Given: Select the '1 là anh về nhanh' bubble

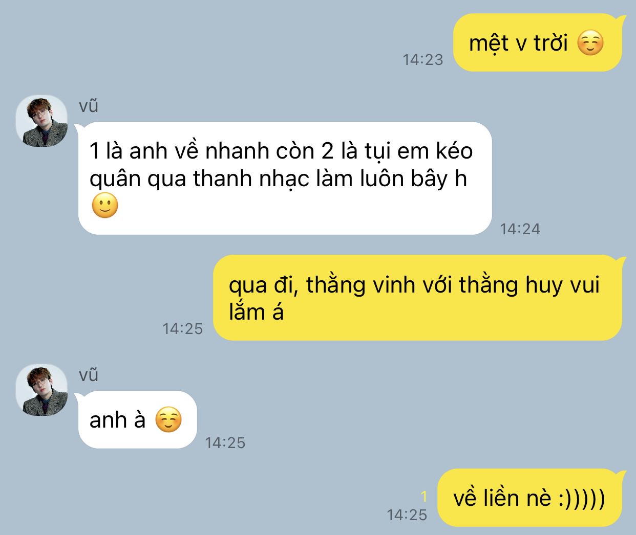Looking at the screenshot, I should pos(284,179).
